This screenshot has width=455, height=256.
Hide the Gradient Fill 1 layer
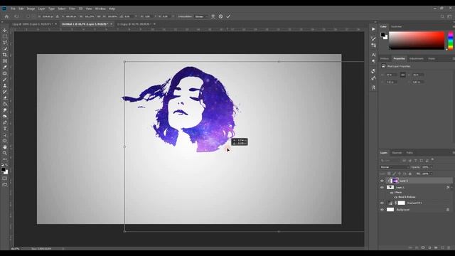coord(382,203)
